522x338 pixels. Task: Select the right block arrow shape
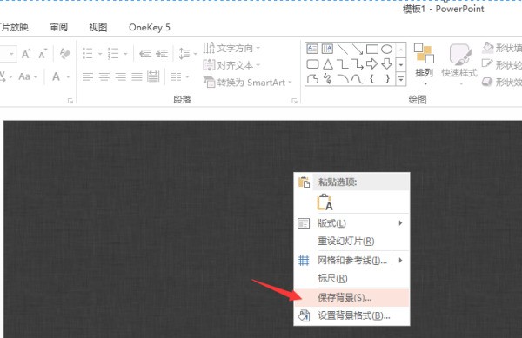pyautogui.click(x=371, y=63)
